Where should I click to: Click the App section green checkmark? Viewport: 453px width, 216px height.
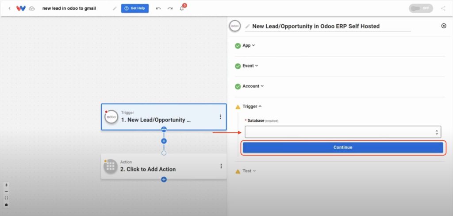point(238,46)
